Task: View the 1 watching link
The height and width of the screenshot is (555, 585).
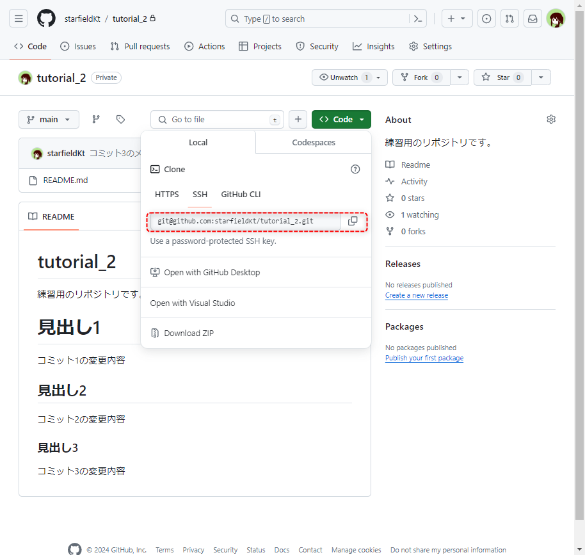Action: click(x=412, y=214)
